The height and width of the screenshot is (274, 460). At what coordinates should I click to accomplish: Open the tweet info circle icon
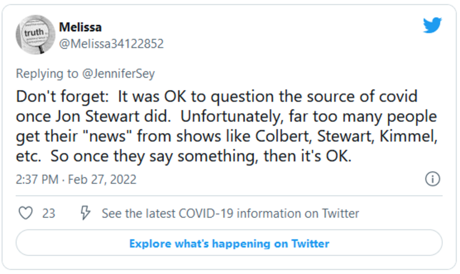tap(432, 179)
